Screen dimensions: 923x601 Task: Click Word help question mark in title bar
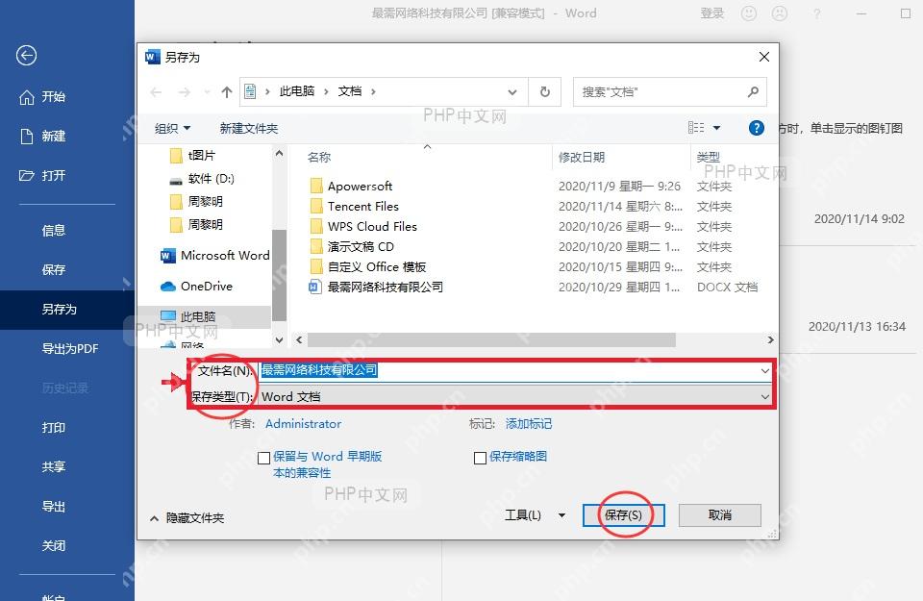click(x=816, y=13)
